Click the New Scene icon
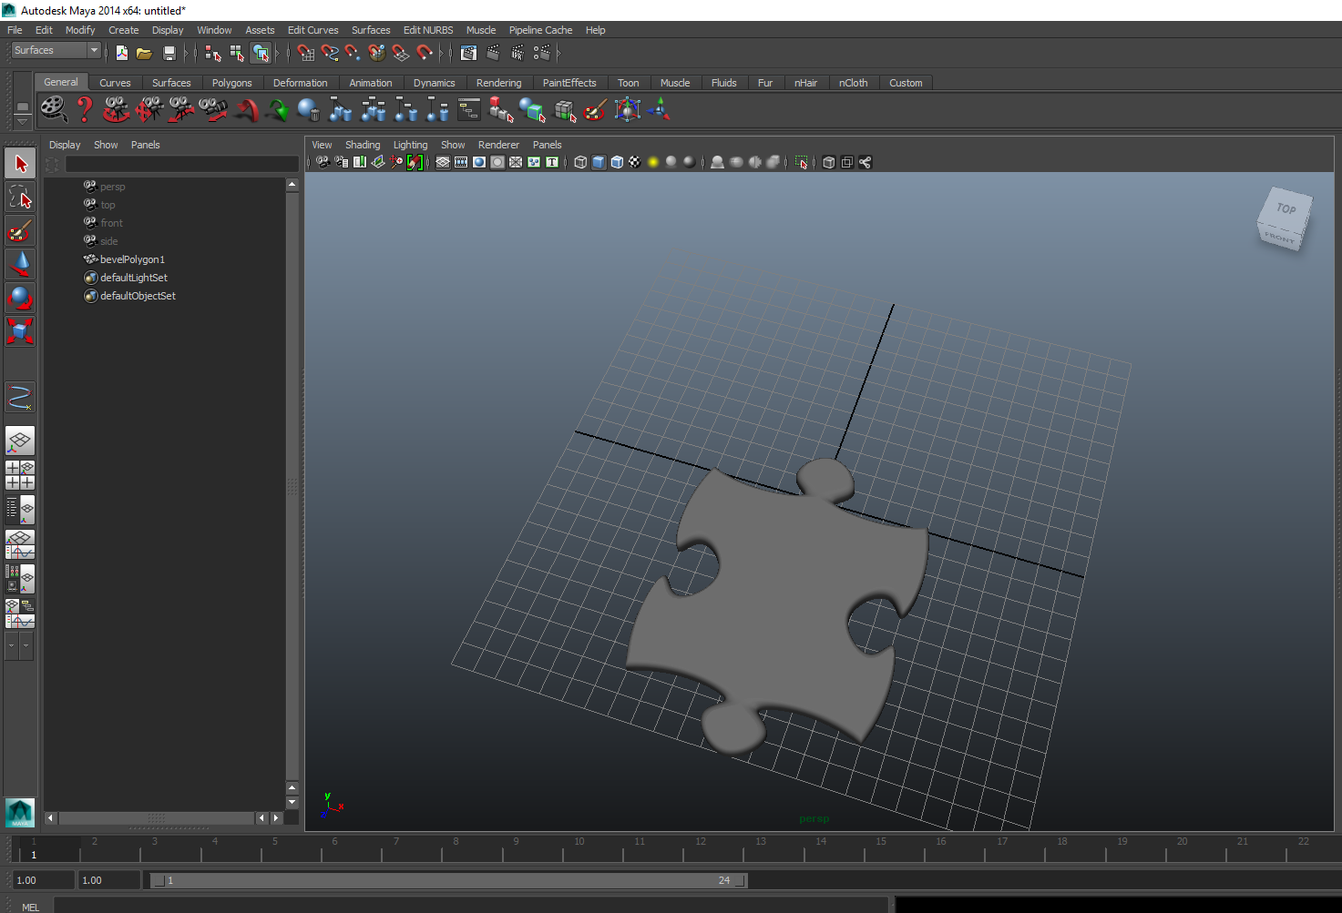The image size is (1342, 913). tap(122, 53)
